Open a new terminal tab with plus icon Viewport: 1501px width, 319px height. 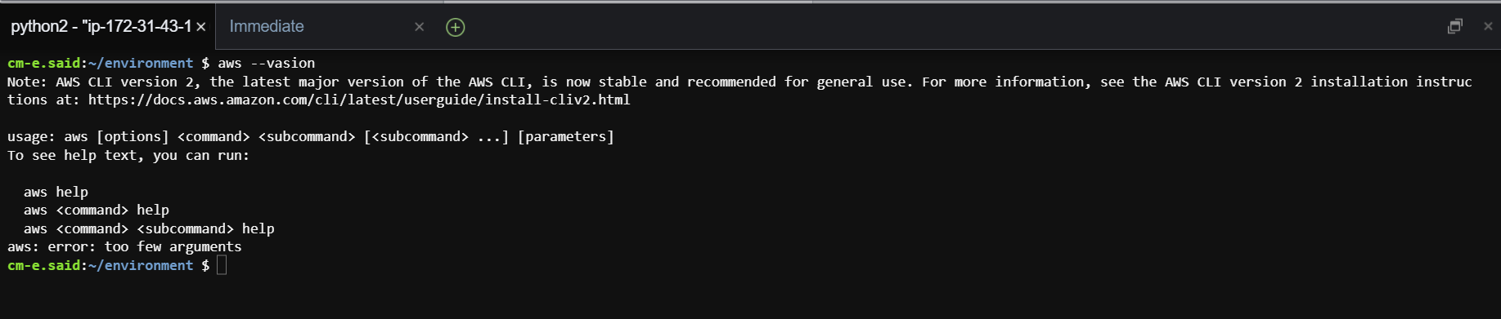[456, 27]
